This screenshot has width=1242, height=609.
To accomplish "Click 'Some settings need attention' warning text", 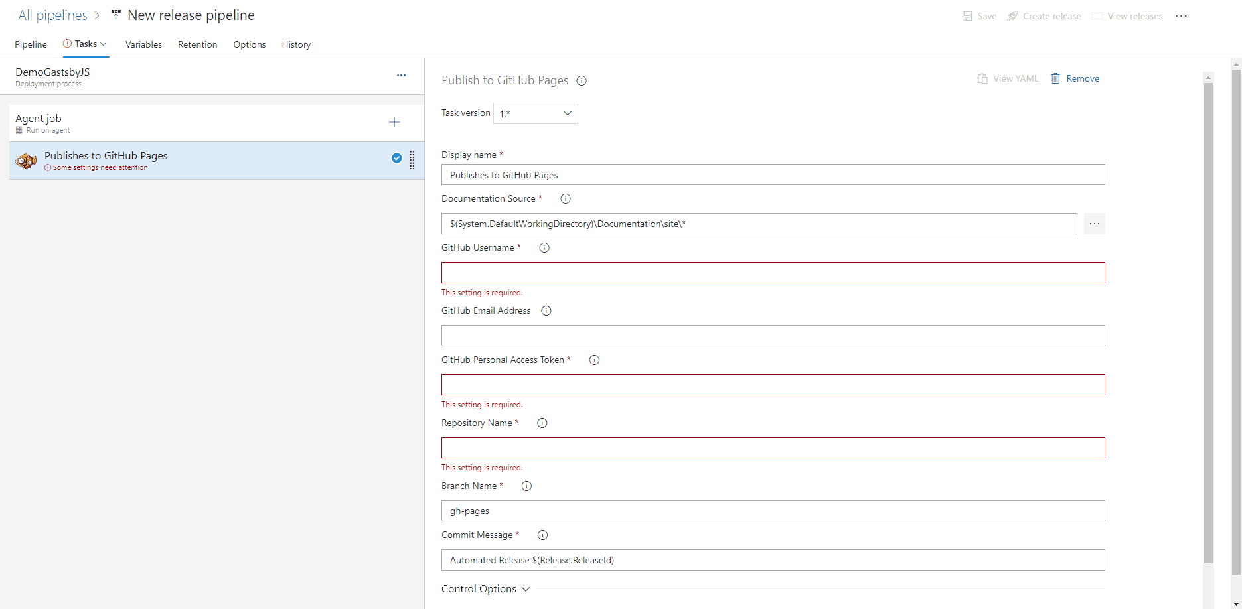I will (100, 167).
